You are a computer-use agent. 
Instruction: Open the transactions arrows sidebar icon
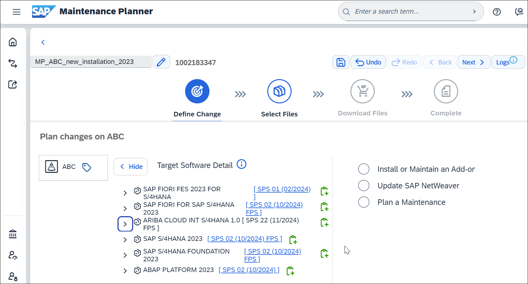pos(13,63)
